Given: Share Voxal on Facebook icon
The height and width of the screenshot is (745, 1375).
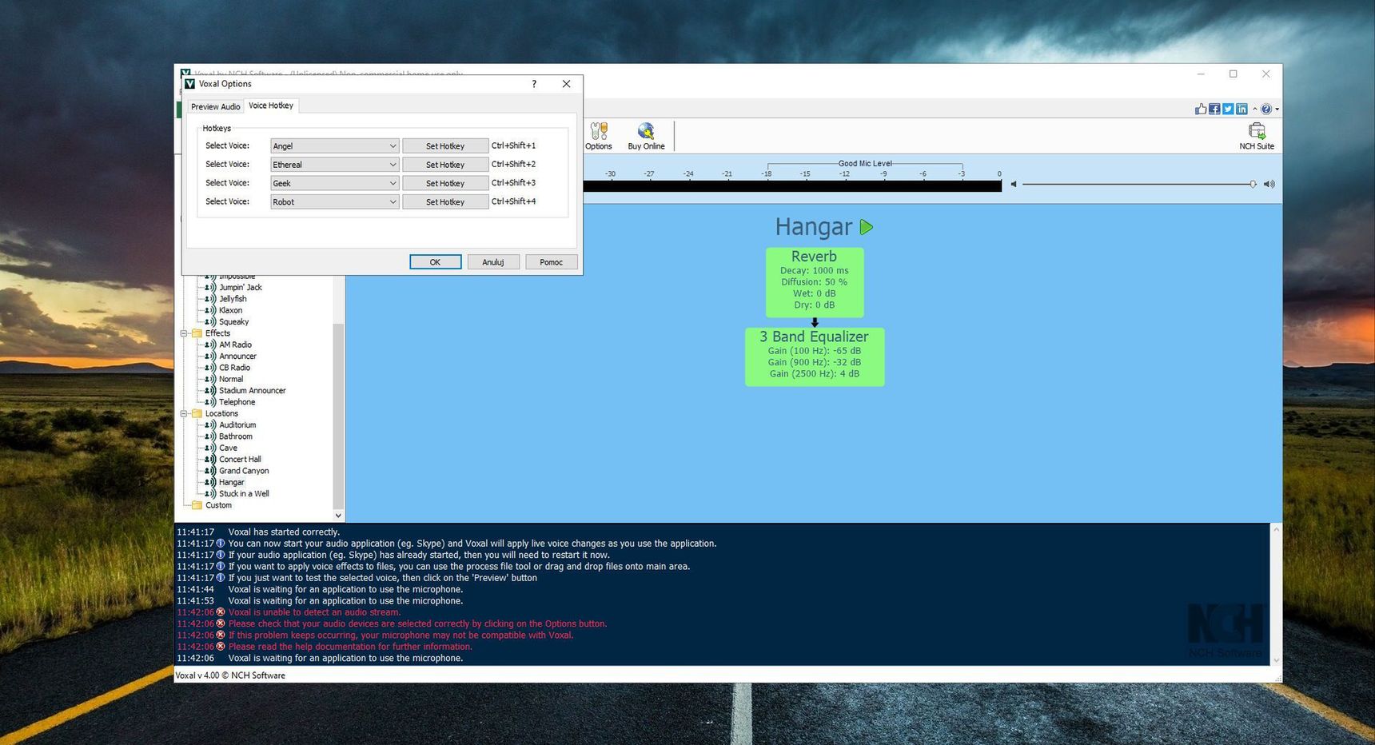Looking at the screenshot, I should [1214, 109].
